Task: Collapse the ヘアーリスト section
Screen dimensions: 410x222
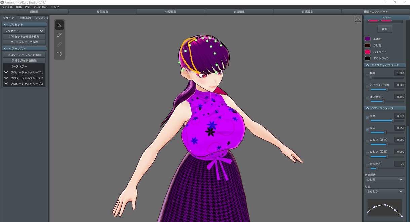Action: tap(24, 48)
